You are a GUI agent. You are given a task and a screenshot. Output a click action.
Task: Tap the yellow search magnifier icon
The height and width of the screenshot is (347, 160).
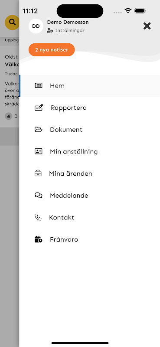pyautogui.click(x=12, y=23)
